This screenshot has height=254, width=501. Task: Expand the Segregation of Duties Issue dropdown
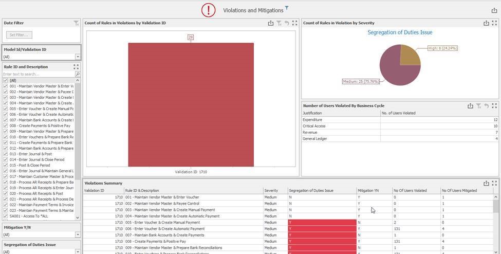click(x=78, y=251)
